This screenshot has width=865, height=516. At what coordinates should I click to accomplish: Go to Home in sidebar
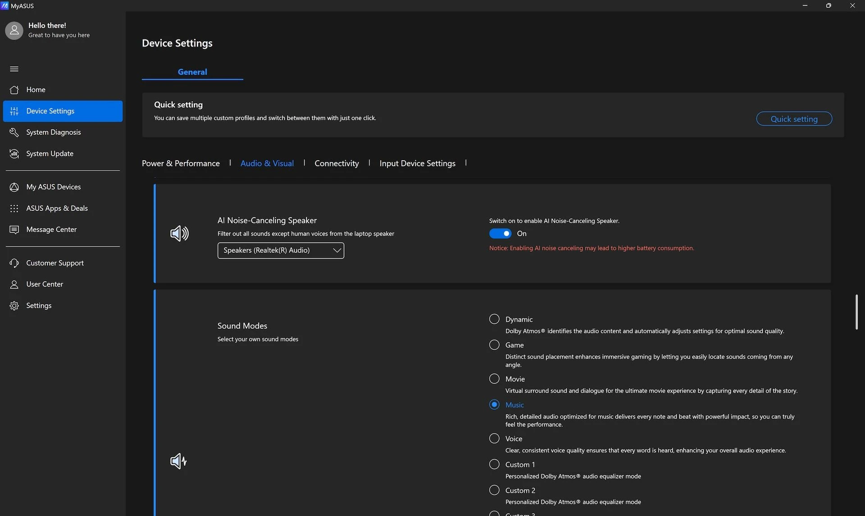(63, 90)
